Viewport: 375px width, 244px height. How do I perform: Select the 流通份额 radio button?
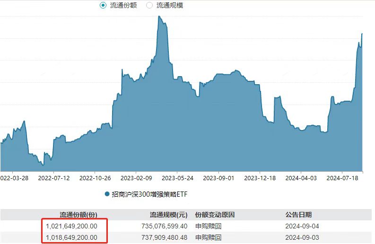(103, 5)
